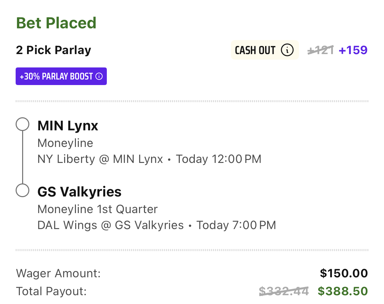The height and width of the screenshot is (304, 384).
Task: Select the boosted +159 odds
Action: pos(353,50)
